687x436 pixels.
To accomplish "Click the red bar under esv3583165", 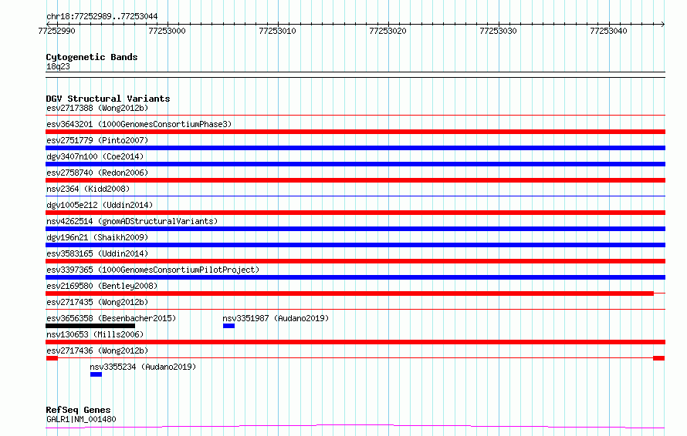I will click(355, 261).
